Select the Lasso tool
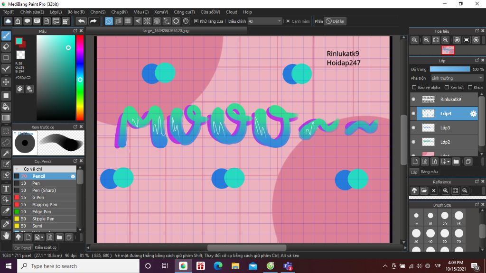The width and height of the screenshot is (486, 273). (6, 142)
